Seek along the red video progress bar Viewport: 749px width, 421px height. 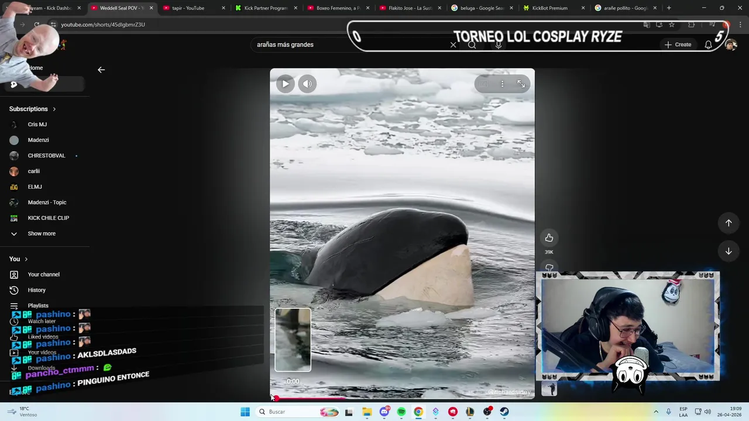point(402,398)
